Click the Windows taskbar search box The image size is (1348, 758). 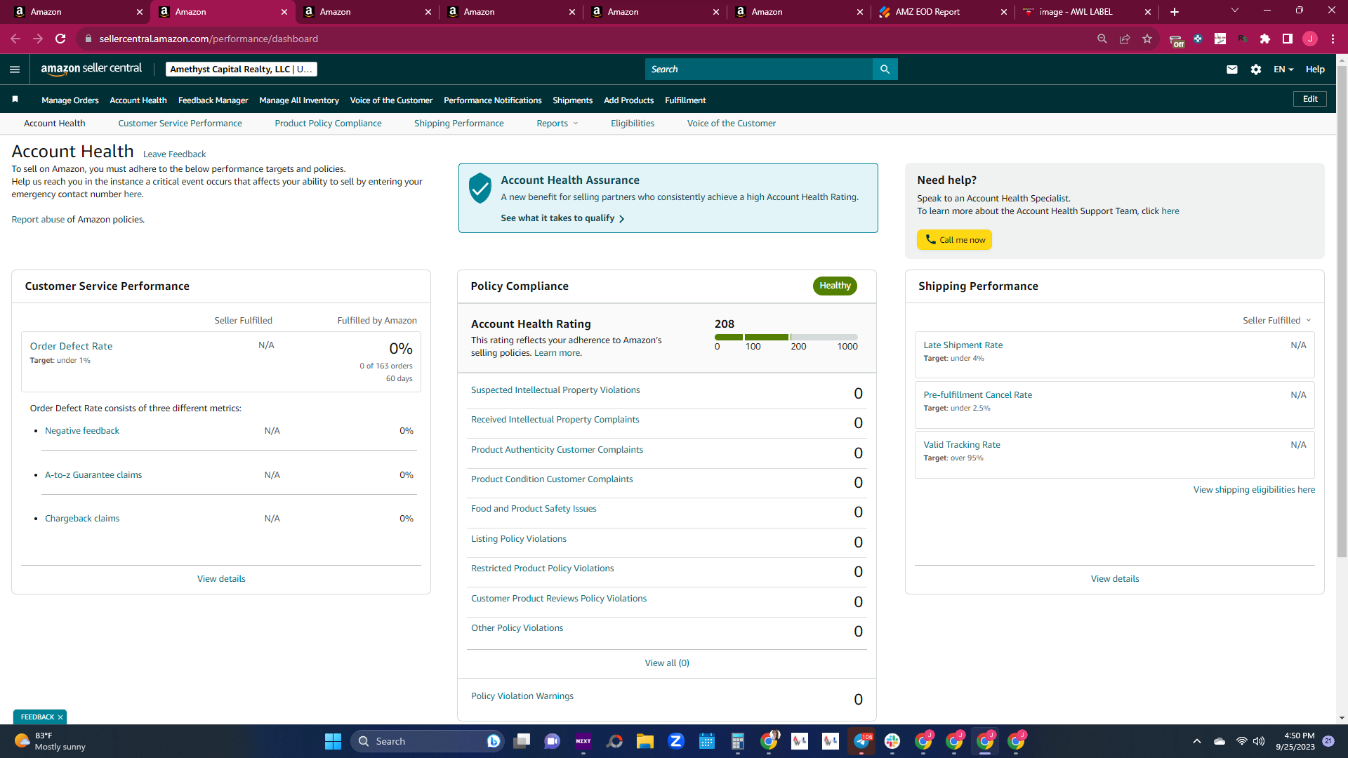(x=427, y=741)
